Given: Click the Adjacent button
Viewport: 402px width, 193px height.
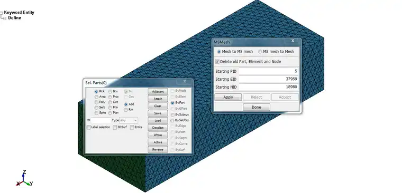Looking at the screenshot, I should click(x=158, y=92).
